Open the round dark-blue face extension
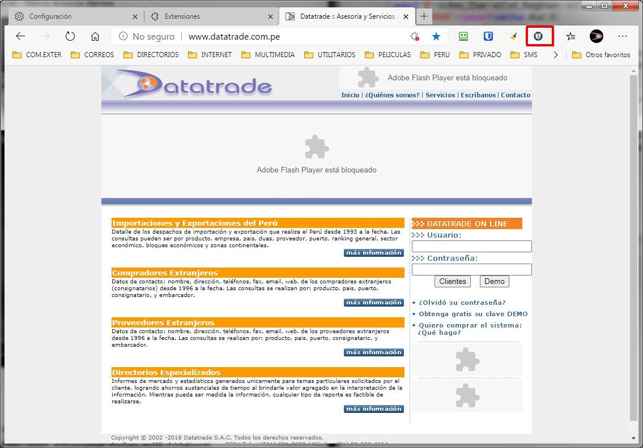This screenshot has height=448, width=643. click(x=538, y=36)
